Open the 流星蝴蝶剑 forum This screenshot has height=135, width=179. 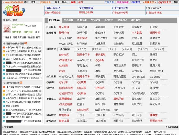point(65,99)
